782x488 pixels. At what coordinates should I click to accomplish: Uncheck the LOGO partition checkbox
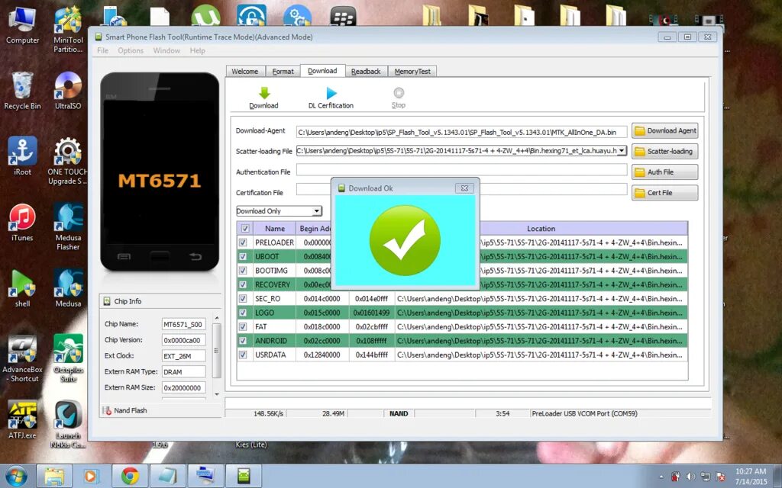pos(243,313)
